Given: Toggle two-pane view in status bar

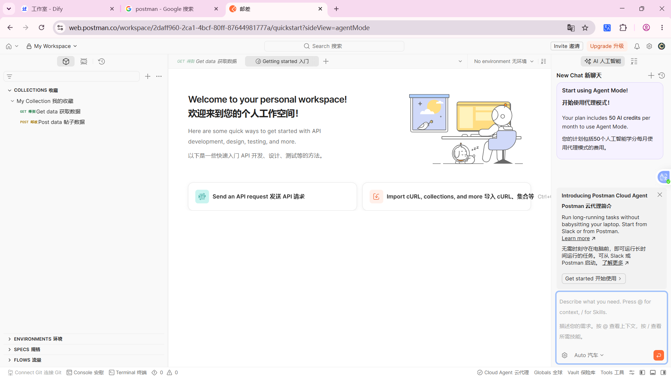Looking at the screenshot, I should [x=632, y=372].
